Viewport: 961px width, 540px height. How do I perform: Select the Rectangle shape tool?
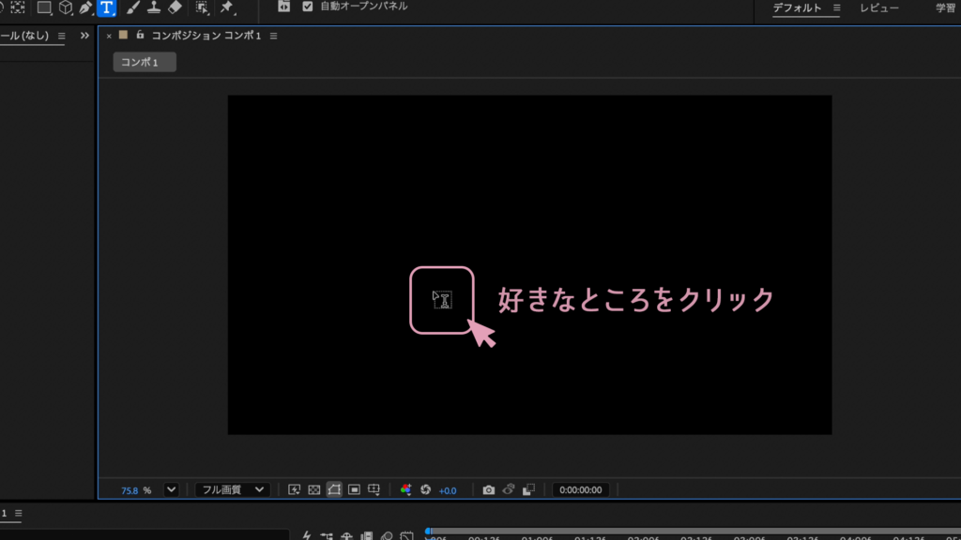(x=44, y=7)
